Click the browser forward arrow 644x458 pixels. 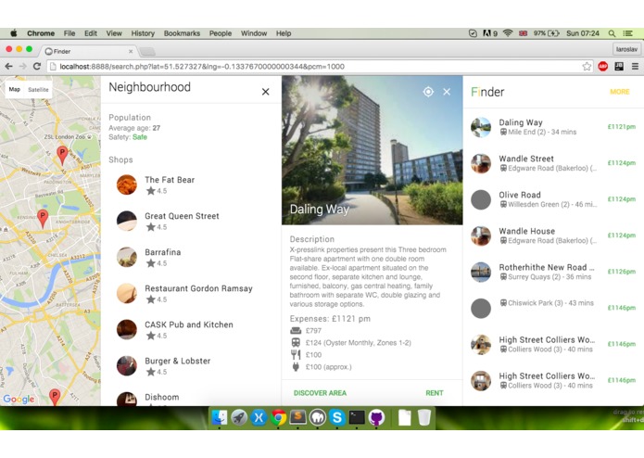[22, 66]
